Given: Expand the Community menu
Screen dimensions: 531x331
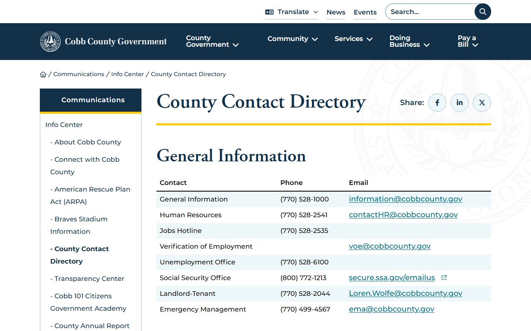Looking at the screenshot, I should (x=293, y=39).
